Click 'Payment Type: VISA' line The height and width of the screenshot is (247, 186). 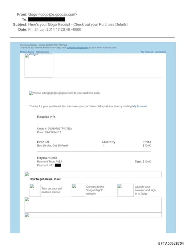(50, 161)
